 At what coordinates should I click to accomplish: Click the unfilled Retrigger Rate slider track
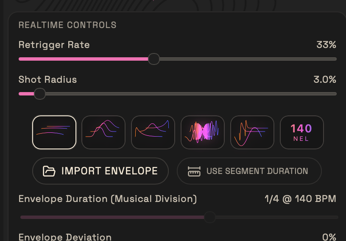point(246,59)
